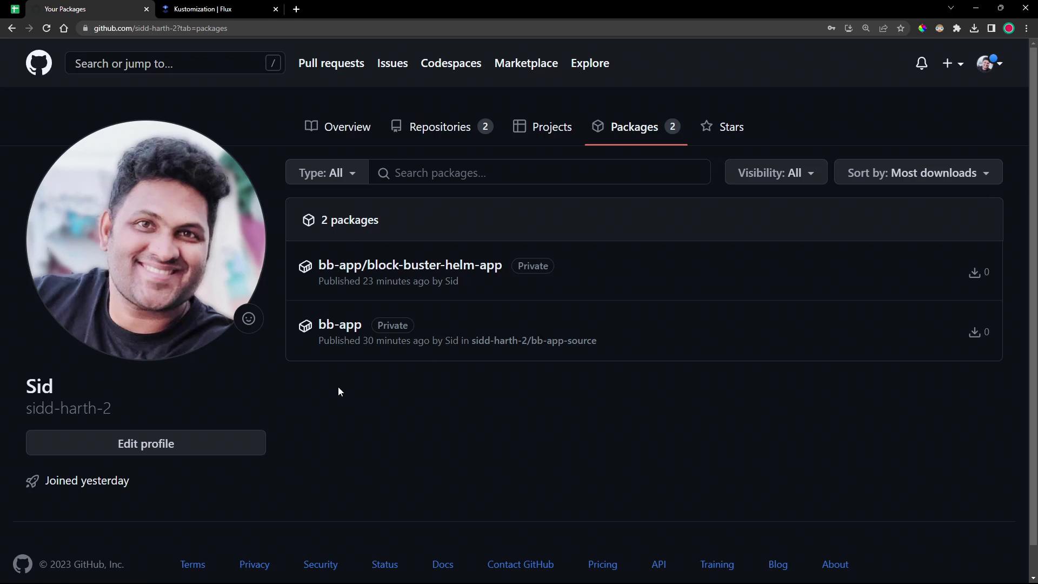Open the bb-app/block-buster-helm-app package
The image size is (1038, 584).
coord(410,265)
